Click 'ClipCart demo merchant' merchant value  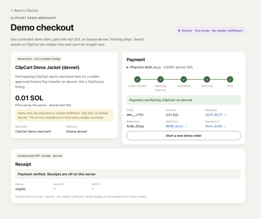33,131
